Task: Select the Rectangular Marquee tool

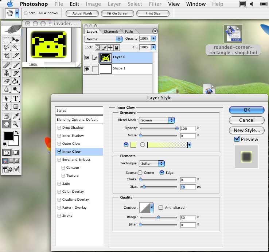Action: (x=7, y=40)
